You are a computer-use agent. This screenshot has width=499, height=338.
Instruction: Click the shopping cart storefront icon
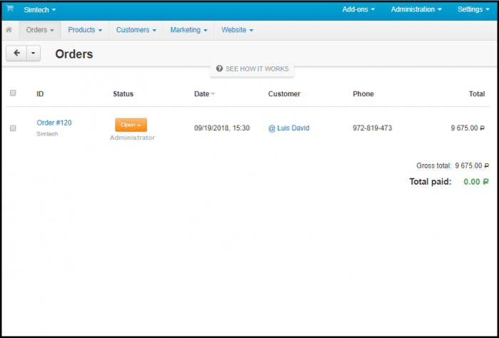coord(10,9)
